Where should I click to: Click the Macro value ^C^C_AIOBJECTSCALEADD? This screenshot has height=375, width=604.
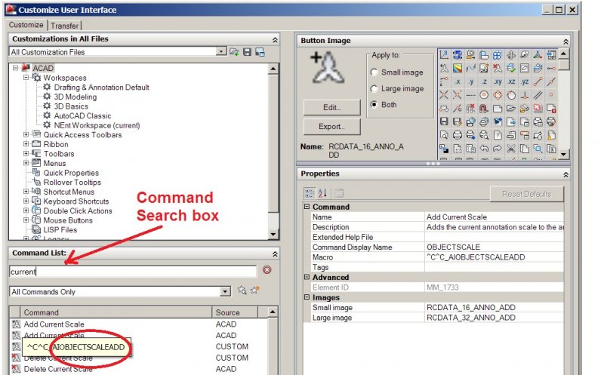[476, 257]
